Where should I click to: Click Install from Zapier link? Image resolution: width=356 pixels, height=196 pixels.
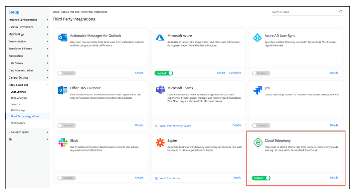click(170, 178)
